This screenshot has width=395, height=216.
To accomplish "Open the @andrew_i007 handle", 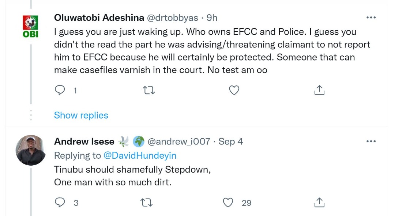I will pyautogui.click(x=178, y=141).
